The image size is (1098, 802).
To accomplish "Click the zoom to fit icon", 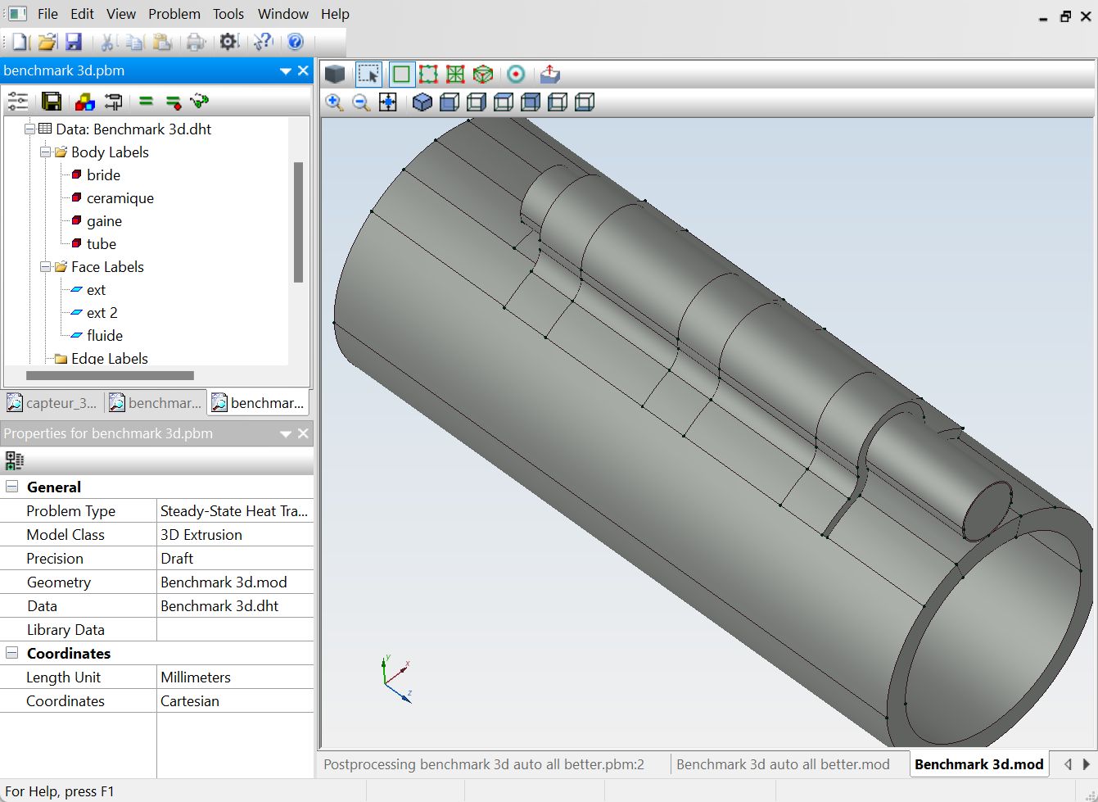I will tap(388, 102).
